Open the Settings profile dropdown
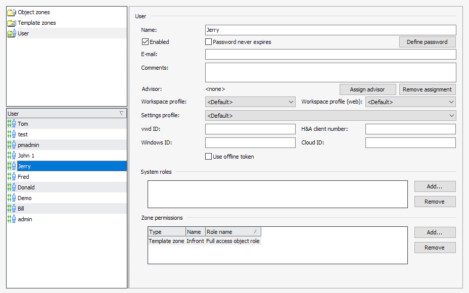 [331, 116]
